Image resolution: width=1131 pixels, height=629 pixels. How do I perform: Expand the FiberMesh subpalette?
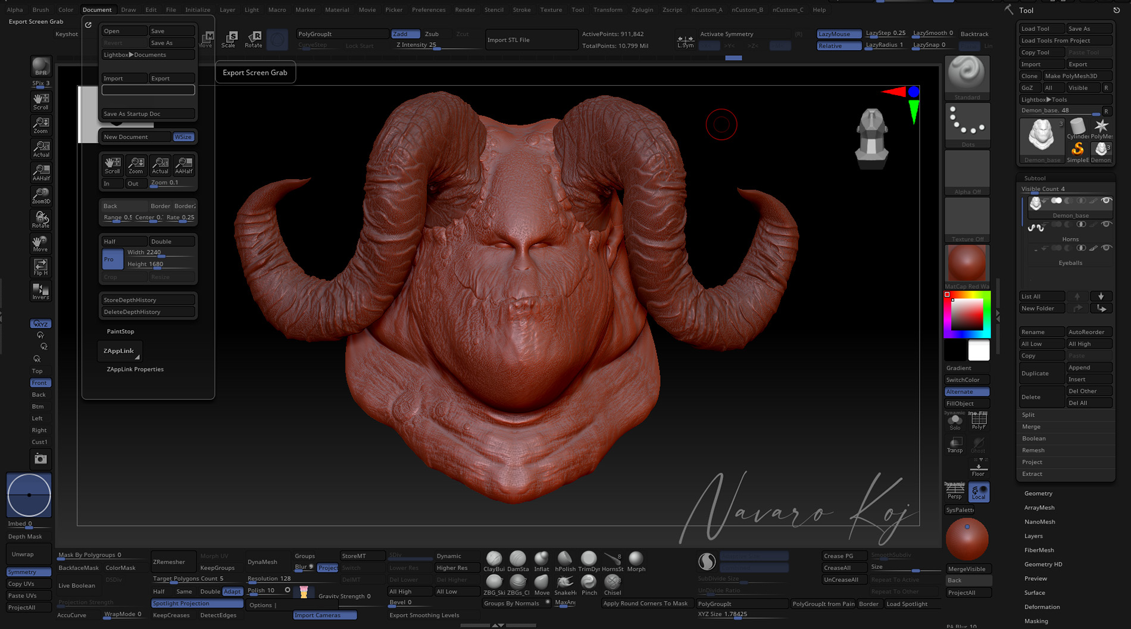(x=1039, y=550)
